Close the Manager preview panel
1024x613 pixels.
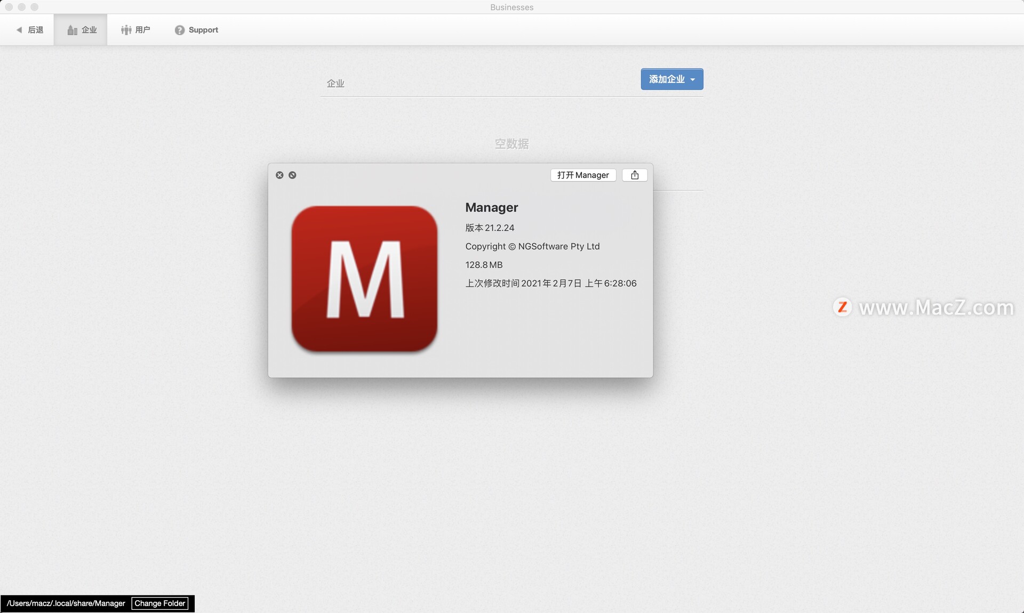(x=279, y=175)
